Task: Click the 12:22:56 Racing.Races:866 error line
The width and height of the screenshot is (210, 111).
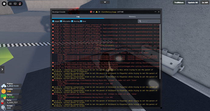Action: 95,80
